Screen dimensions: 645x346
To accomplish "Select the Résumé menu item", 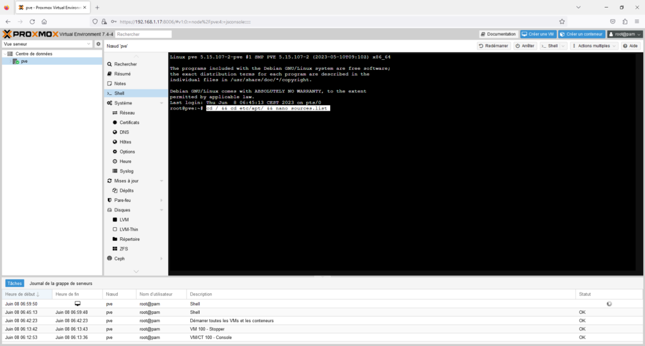I will click(122, 74).
